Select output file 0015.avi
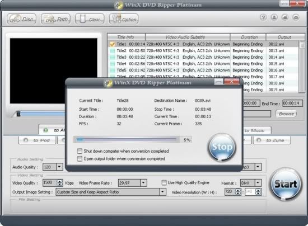The height and width of the screenshot is (226, 308). click(x=276, y=64)
